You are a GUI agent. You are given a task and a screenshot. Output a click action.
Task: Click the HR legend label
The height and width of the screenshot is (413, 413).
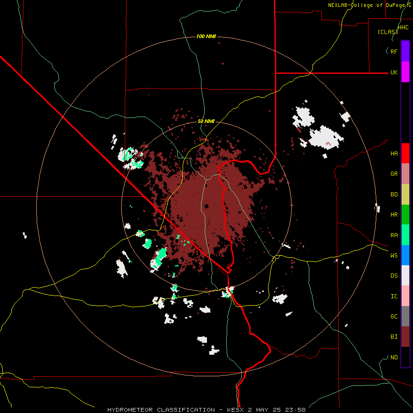[x=394, y=215]
